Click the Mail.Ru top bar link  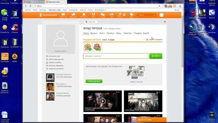pos(28,10)
